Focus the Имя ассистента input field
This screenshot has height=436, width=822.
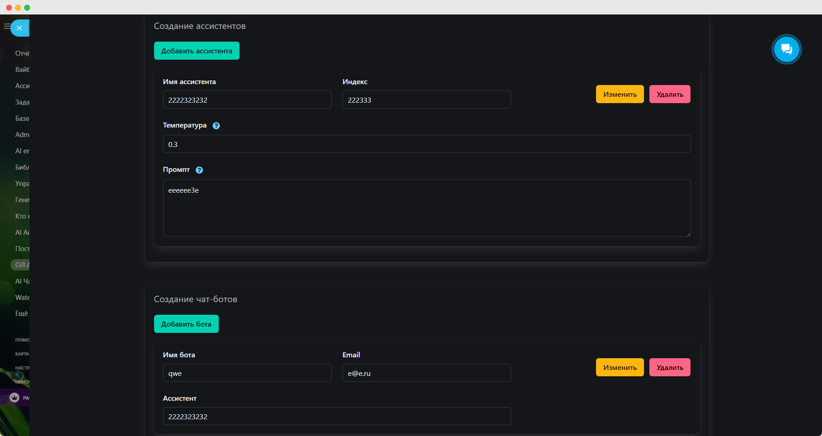tap(247, 100)
